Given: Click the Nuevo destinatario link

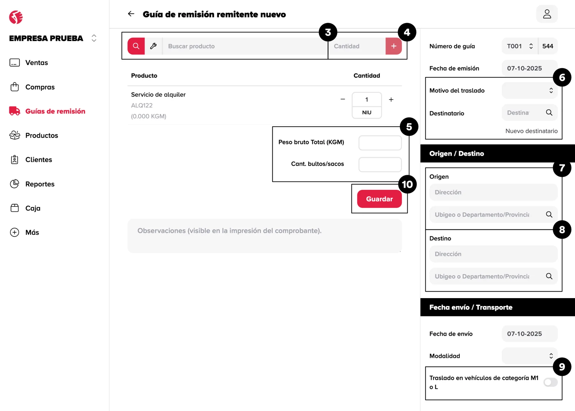Looking at the screenshot, I should (531, 131).
